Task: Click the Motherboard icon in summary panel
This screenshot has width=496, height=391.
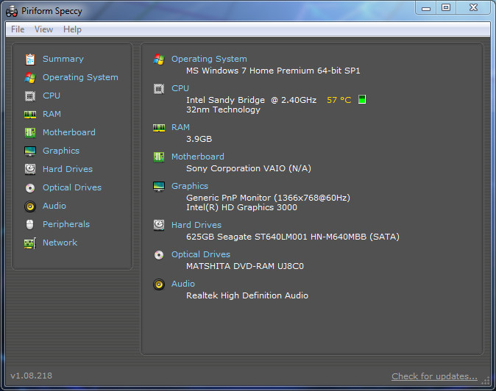Action: coord(159,157)
